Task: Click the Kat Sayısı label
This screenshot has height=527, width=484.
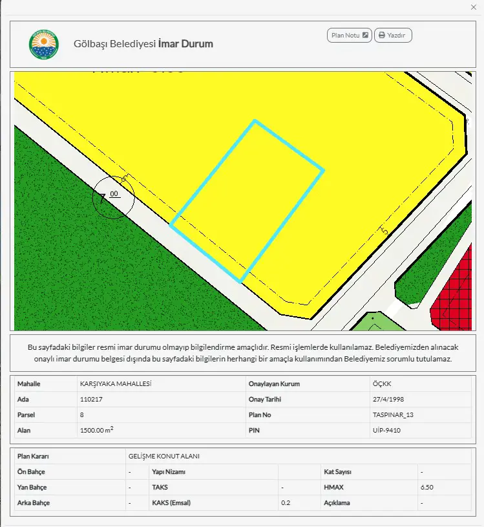Action: click(x=337, y=472)
